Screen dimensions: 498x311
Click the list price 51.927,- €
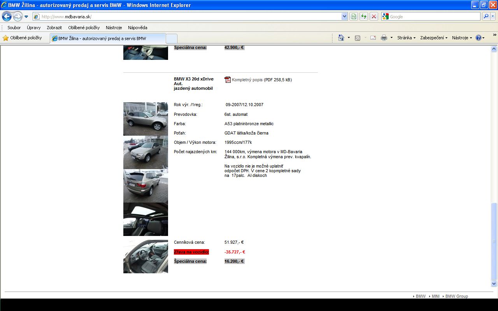coord(234,242)
